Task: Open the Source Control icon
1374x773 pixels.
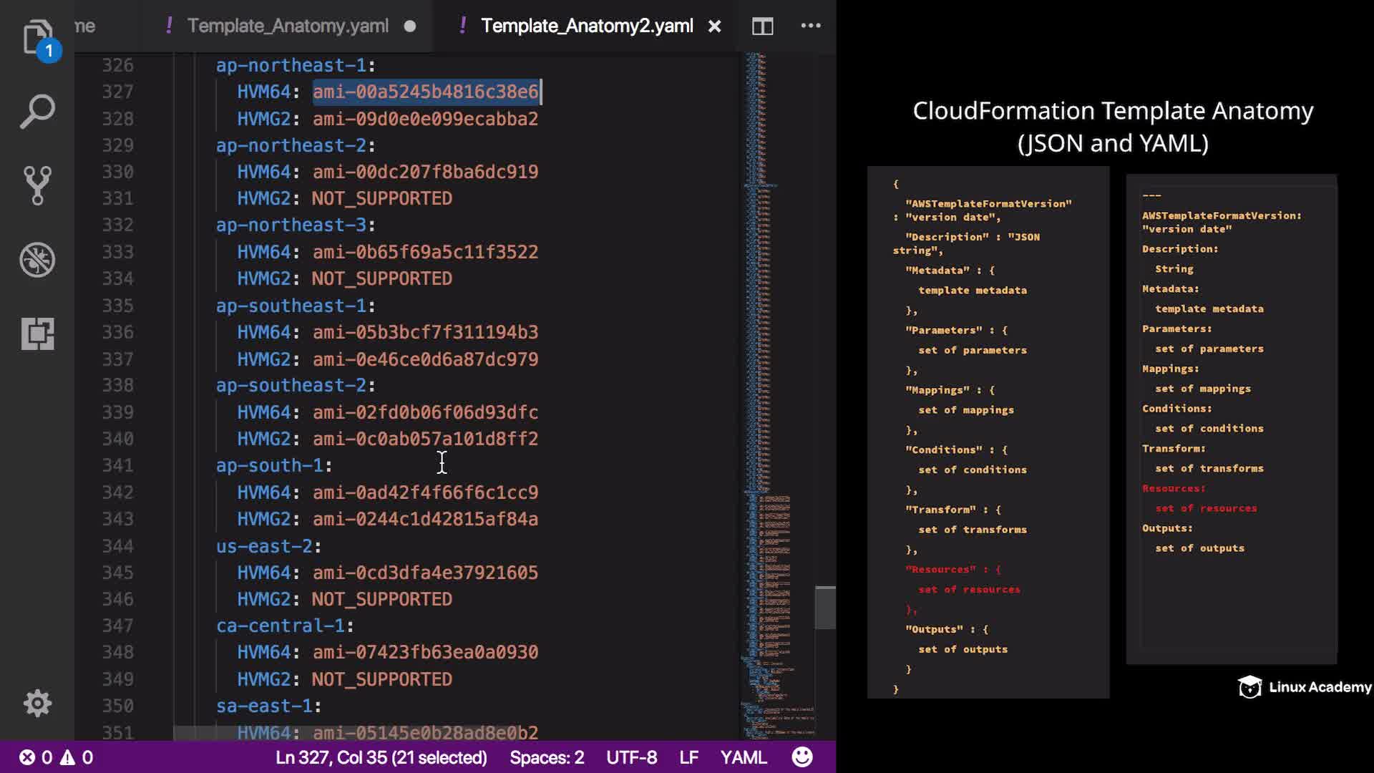Action: click(37, 185)
